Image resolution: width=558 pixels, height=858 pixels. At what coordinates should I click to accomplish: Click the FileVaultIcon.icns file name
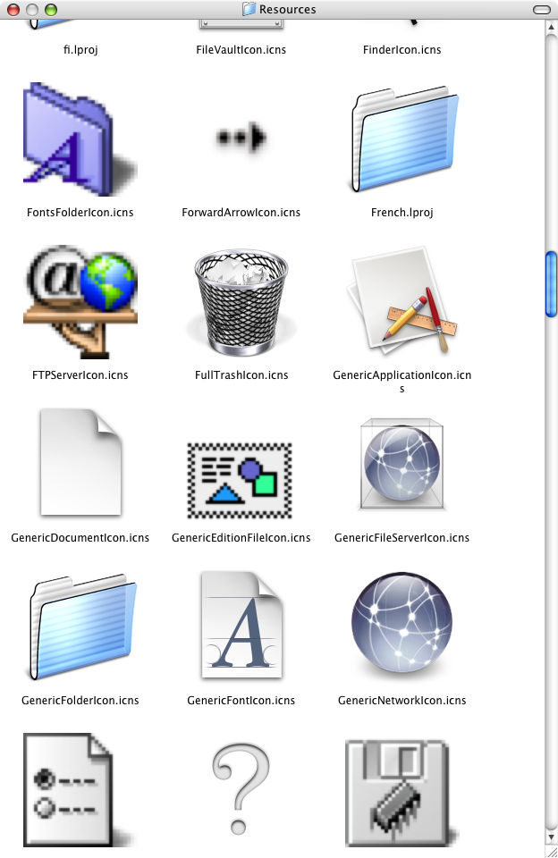pos(241,50)
